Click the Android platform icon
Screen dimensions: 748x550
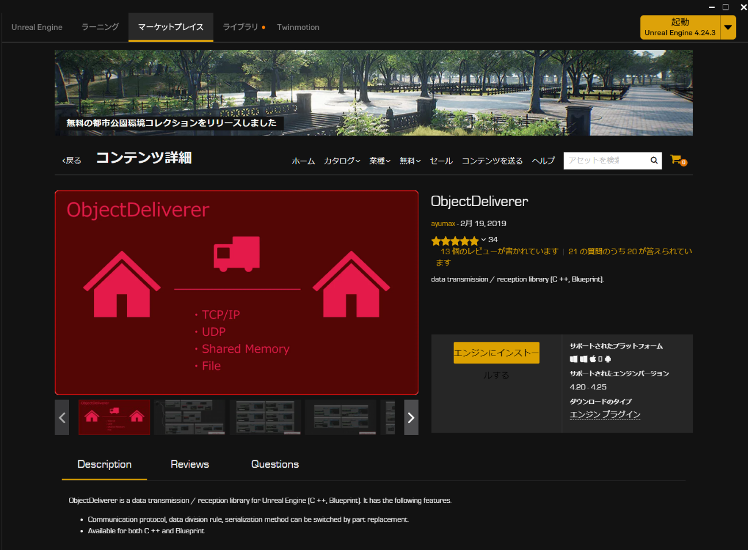(608, 359)
